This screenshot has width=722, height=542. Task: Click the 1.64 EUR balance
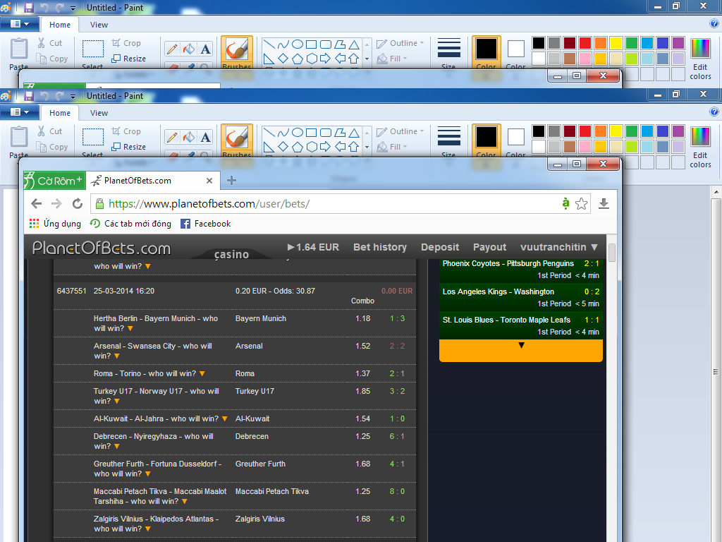tap(313, 248)
